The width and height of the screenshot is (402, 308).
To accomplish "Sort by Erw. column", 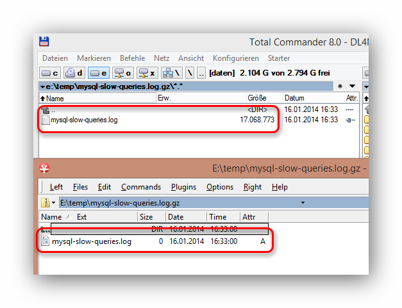I will coord(201,99).
